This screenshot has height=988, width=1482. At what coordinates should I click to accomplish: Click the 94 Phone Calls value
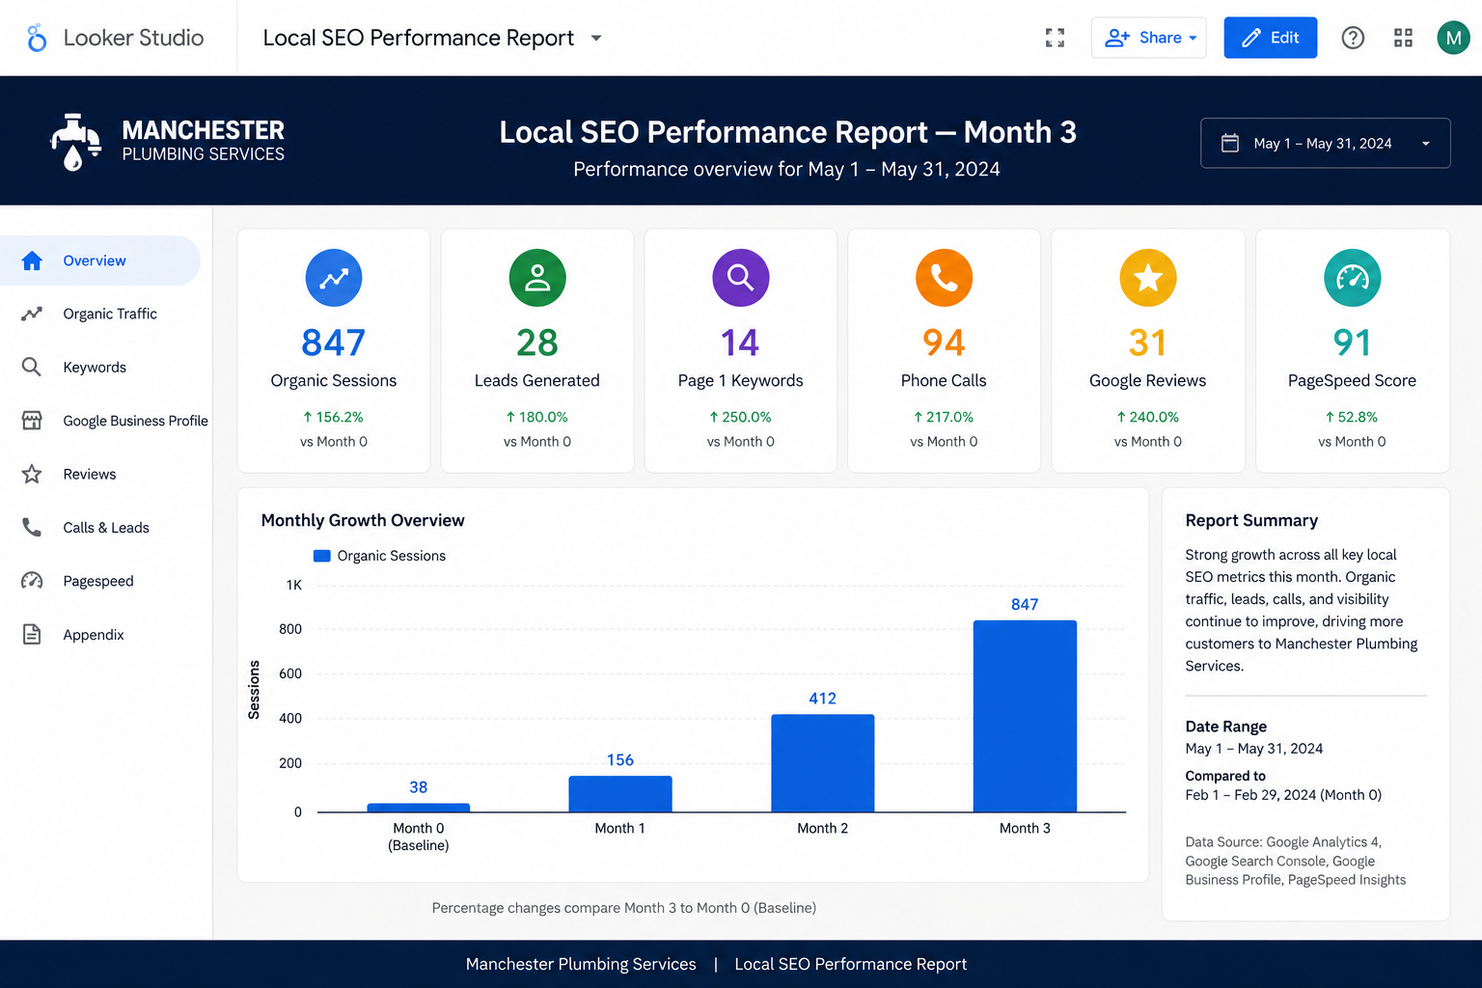pyautogui.click(x=944, y=343)
